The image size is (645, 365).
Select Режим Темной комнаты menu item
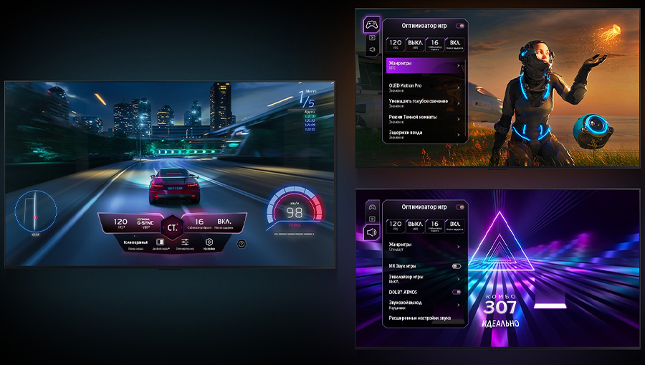click(x=424, y=118)
